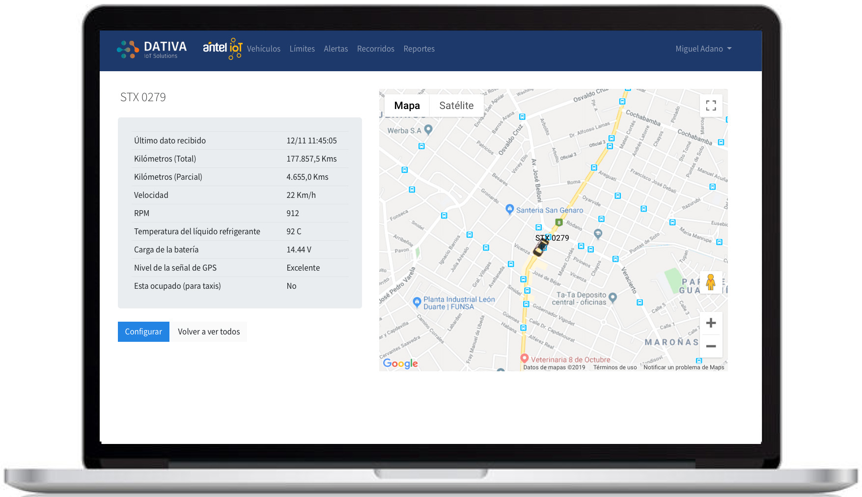Zoom in on the map
862x497 pixels.
click(711, 323)
